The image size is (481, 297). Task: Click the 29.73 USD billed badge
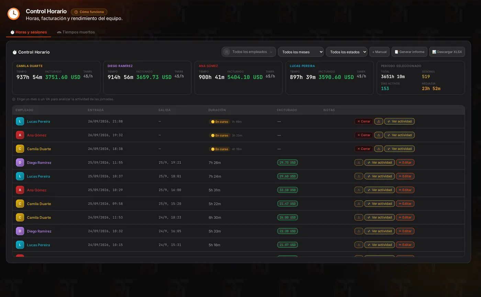click(288, 162)
